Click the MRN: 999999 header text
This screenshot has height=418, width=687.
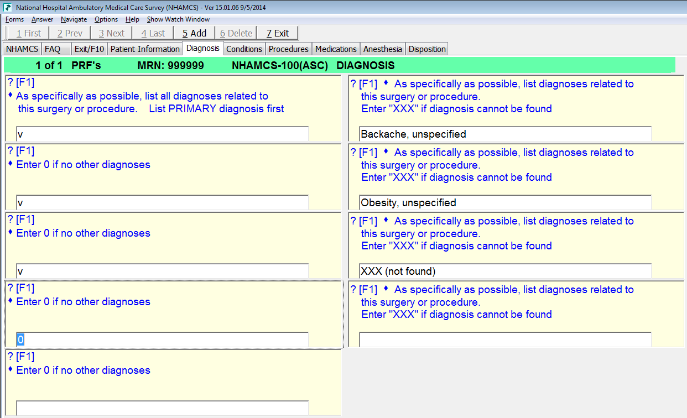[170, 66]
